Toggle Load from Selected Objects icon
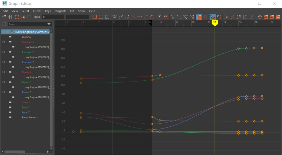This screenshot has height=155, width=282. (205, 17)
